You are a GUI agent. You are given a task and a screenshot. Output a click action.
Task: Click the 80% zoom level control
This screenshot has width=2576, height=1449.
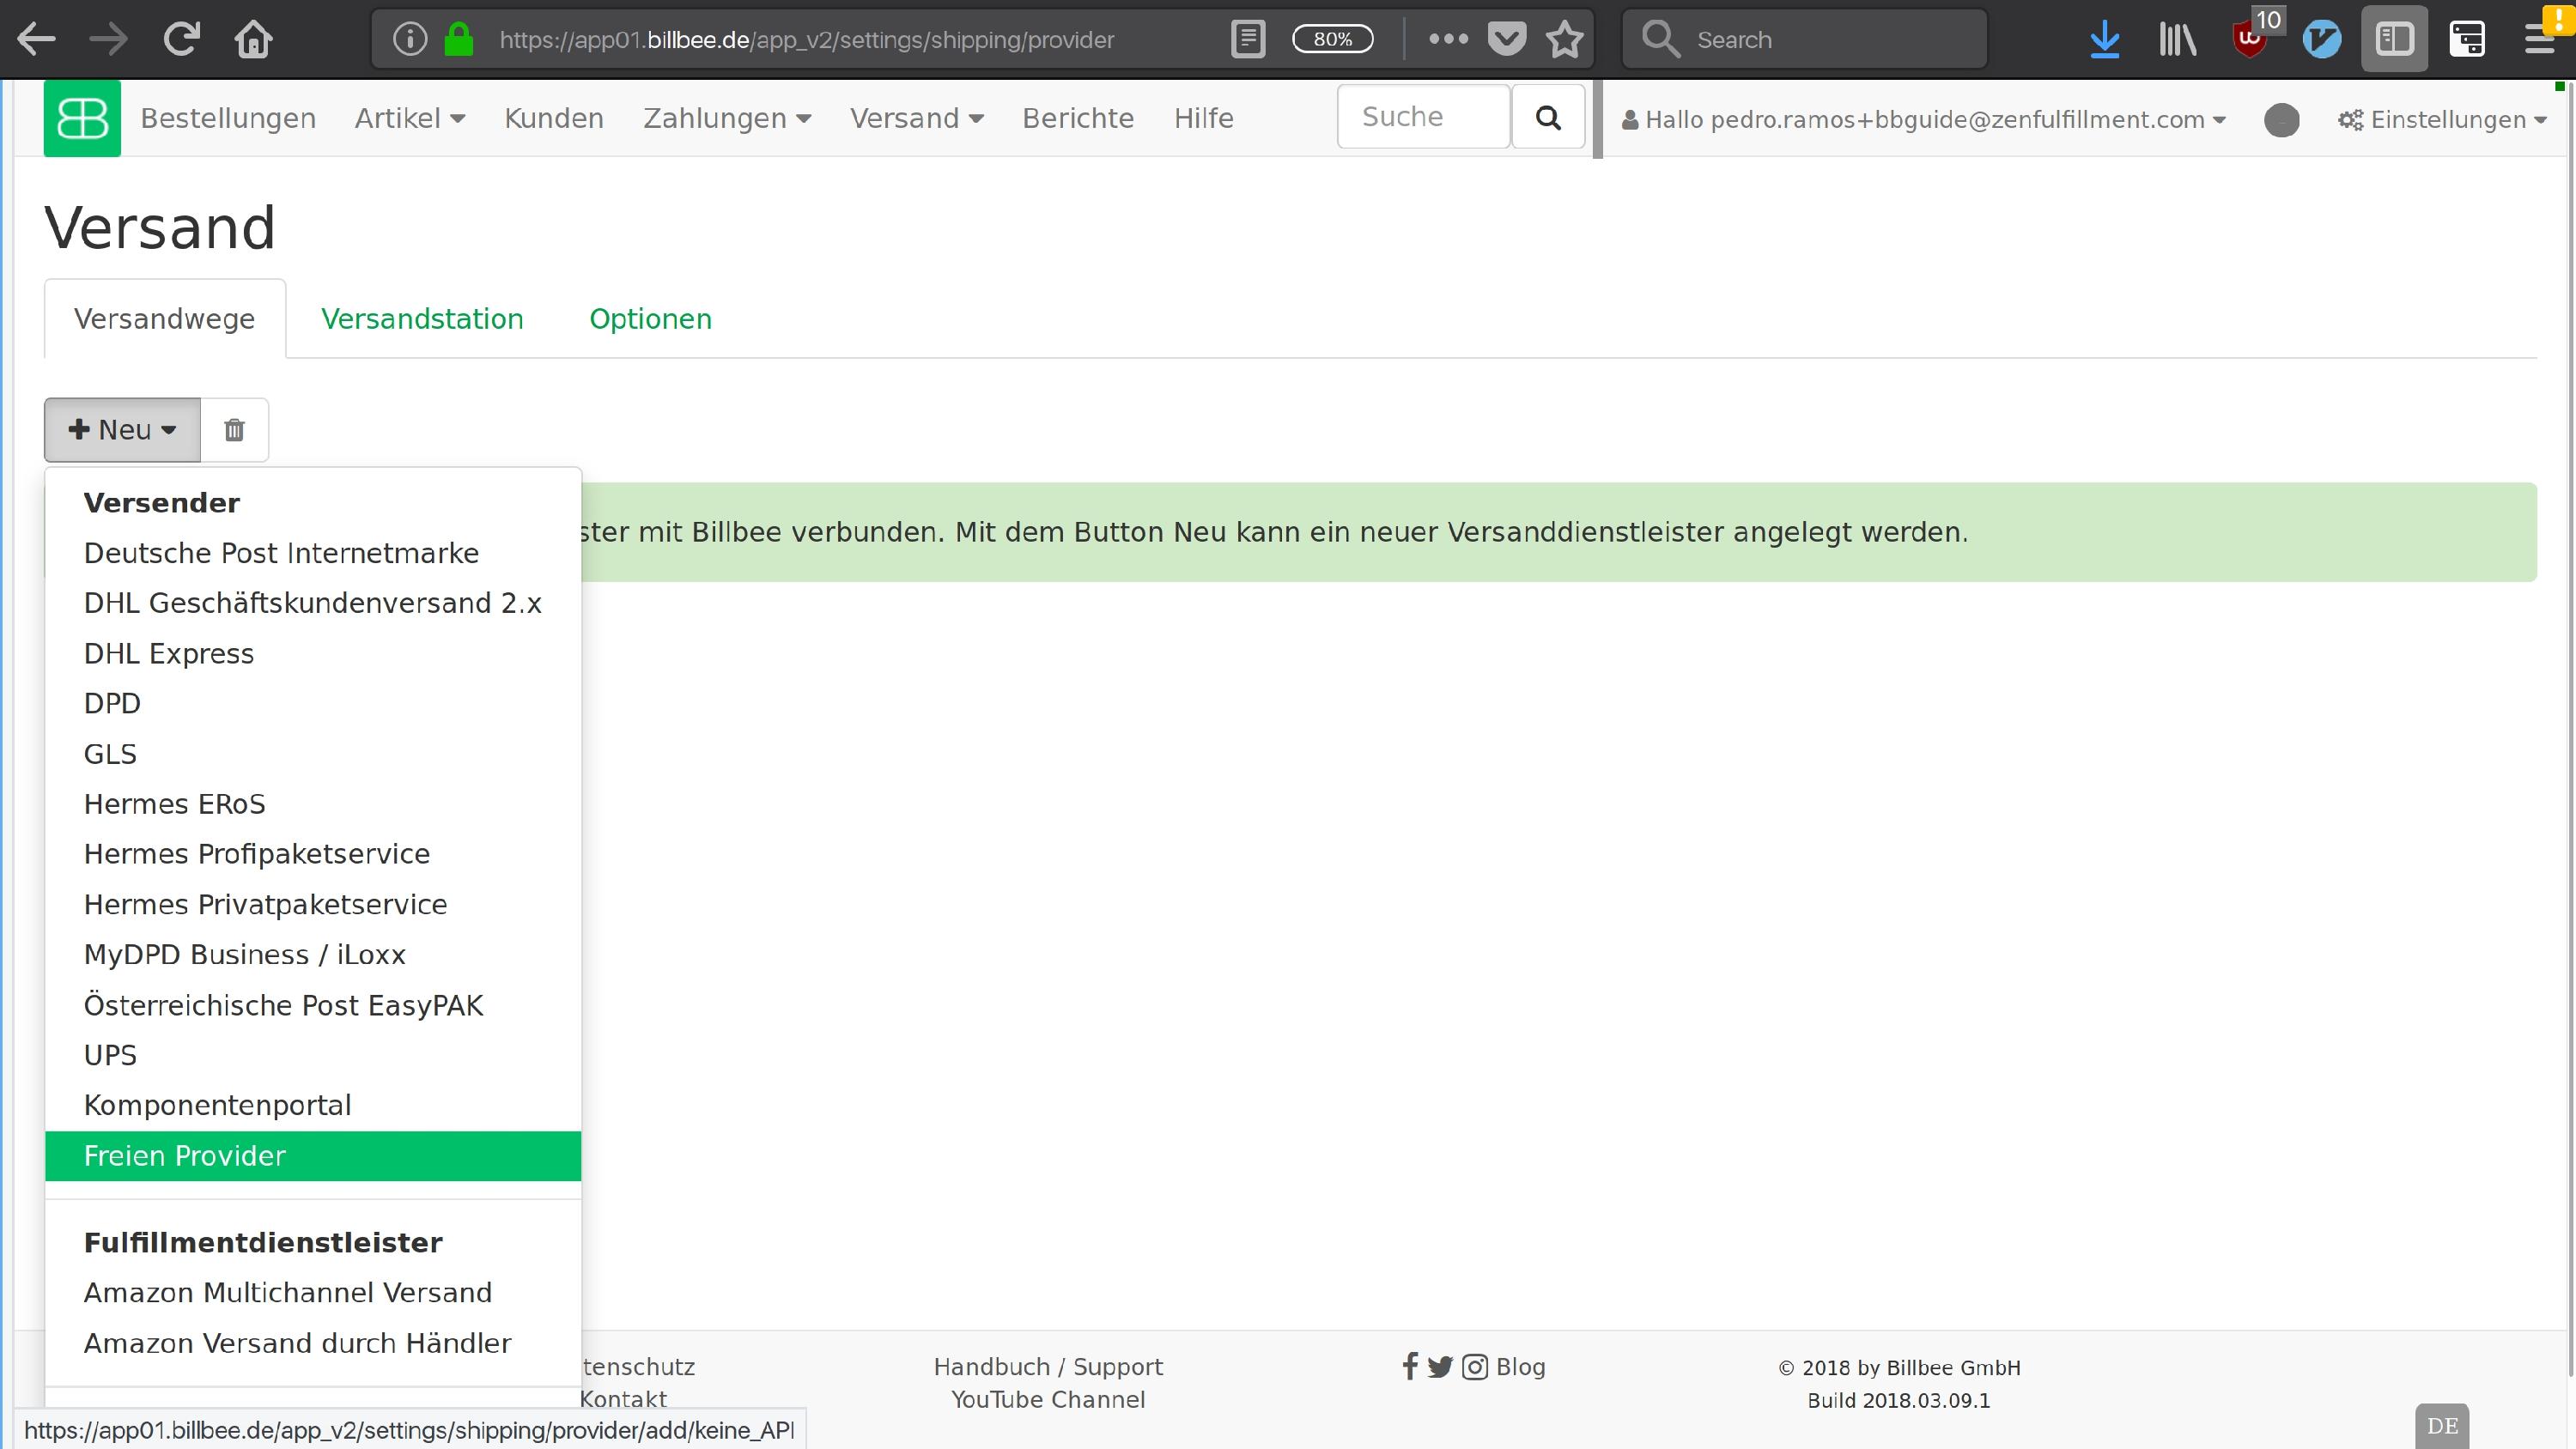pos(1333,38)
